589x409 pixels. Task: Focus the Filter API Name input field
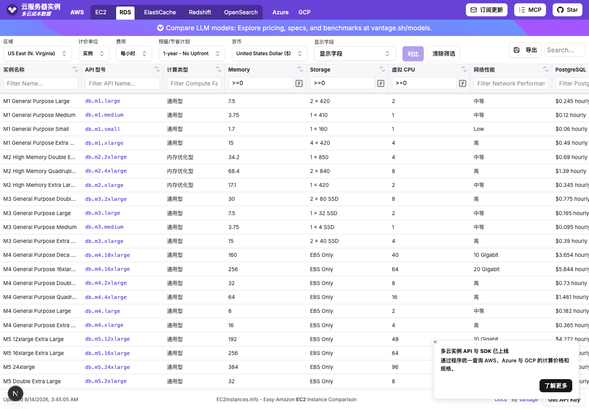123,83
